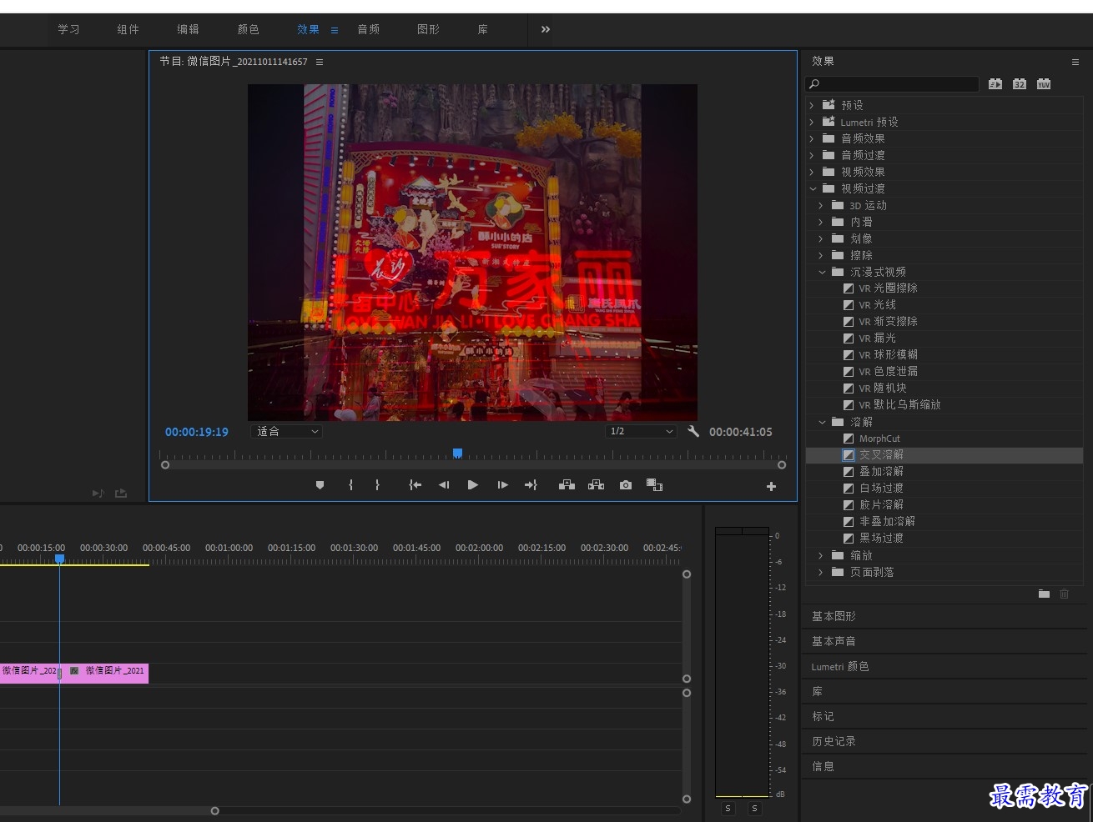
Task: Open comparison view button
Action: click(x=654, y=485)
